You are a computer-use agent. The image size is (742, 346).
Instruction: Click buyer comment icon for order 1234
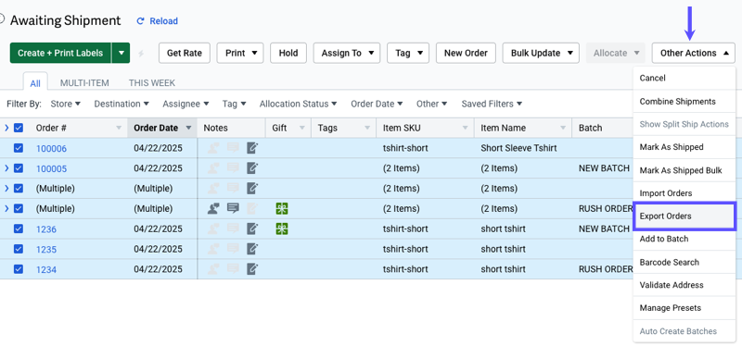(x=233, y=269)
